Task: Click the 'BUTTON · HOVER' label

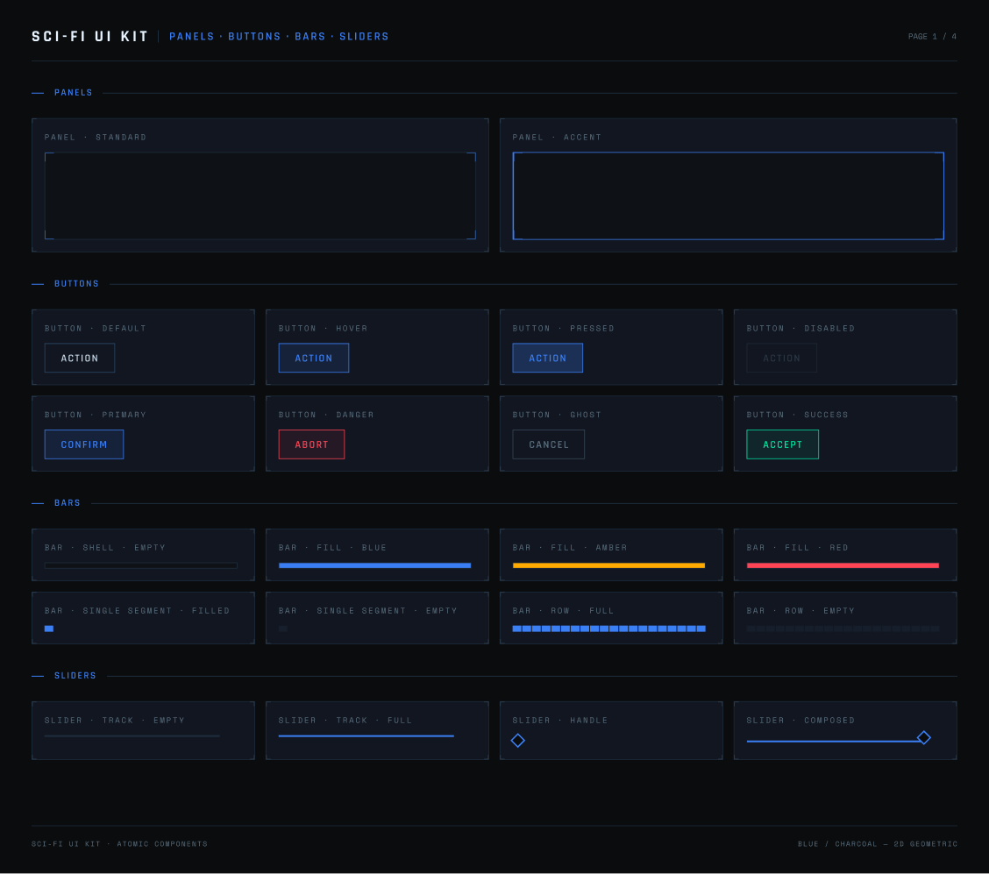Action: (323, 328)
